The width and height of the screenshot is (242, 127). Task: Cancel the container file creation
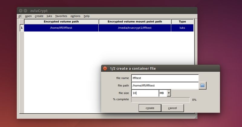[172, 108]
